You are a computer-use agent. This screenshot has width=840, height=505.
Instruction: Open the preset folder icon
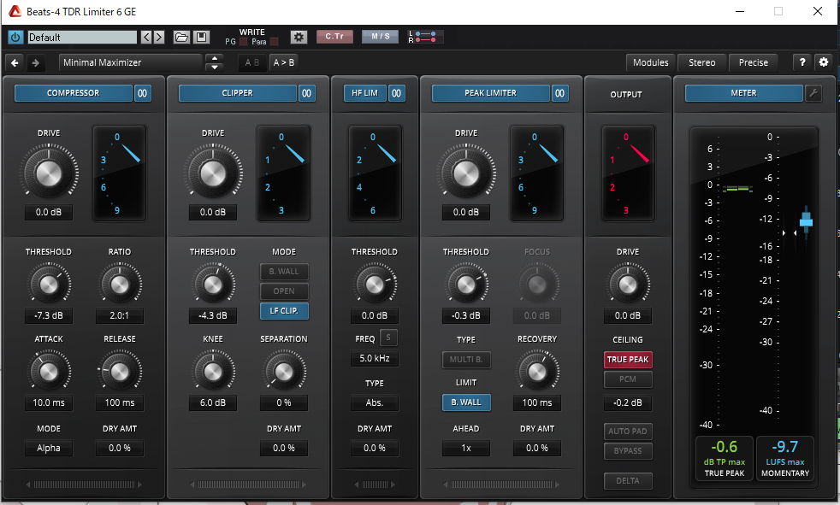pos(181,37)
